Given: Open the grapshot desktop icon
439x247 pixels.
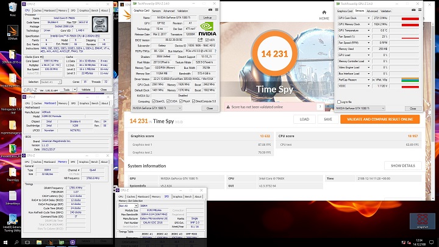Looking at the screenshot, I should pos(423,221).
